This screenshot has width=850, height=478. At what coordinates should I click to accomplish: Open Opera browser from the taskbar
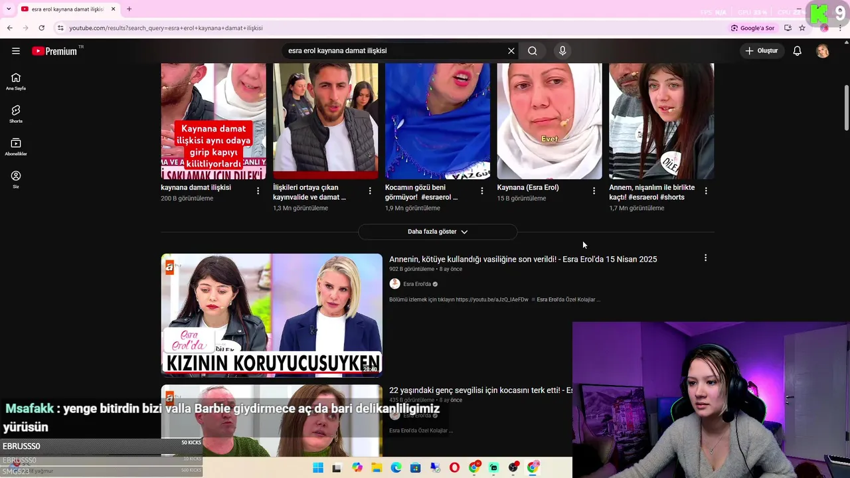point(454,468)
